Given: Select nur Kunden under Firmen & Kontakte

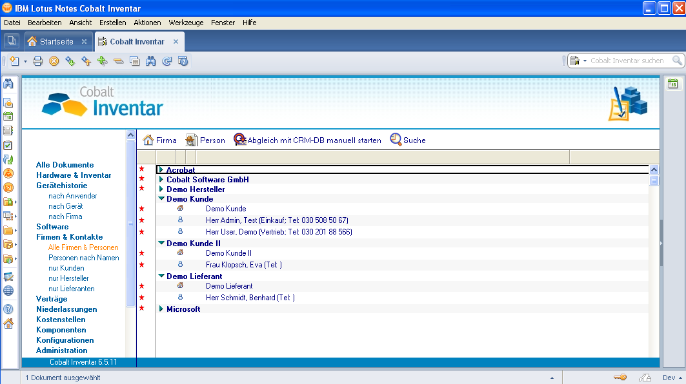Looking at the screenshot, I should pyautogui.click(x=66, y=268).
